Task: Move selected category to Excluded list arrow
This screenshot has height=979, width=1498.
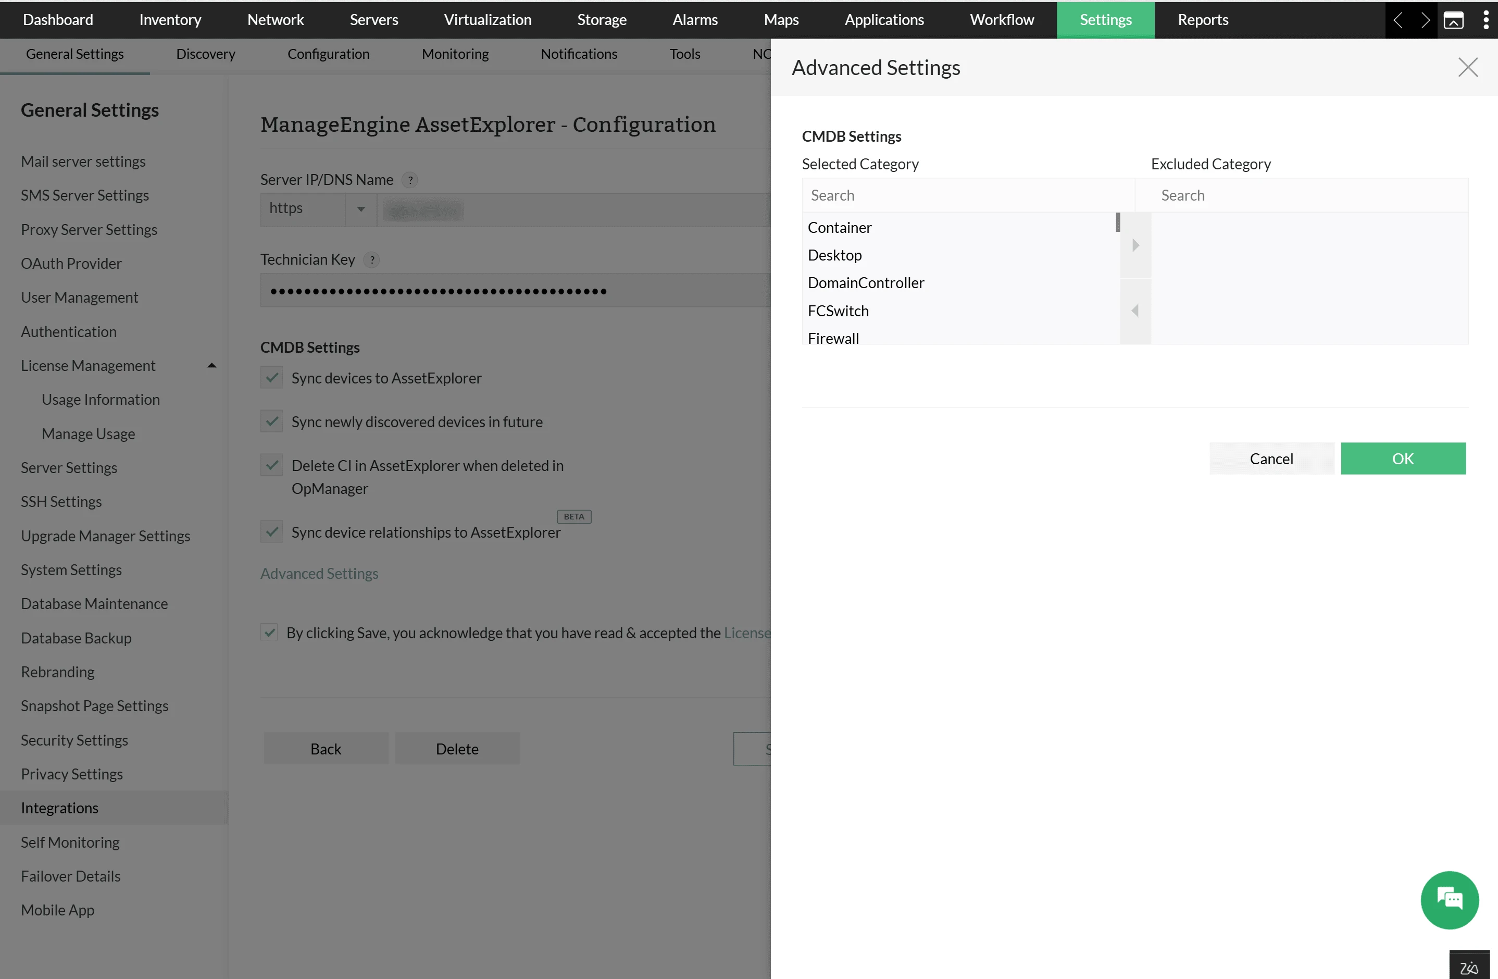Action: click(1135, 245)
